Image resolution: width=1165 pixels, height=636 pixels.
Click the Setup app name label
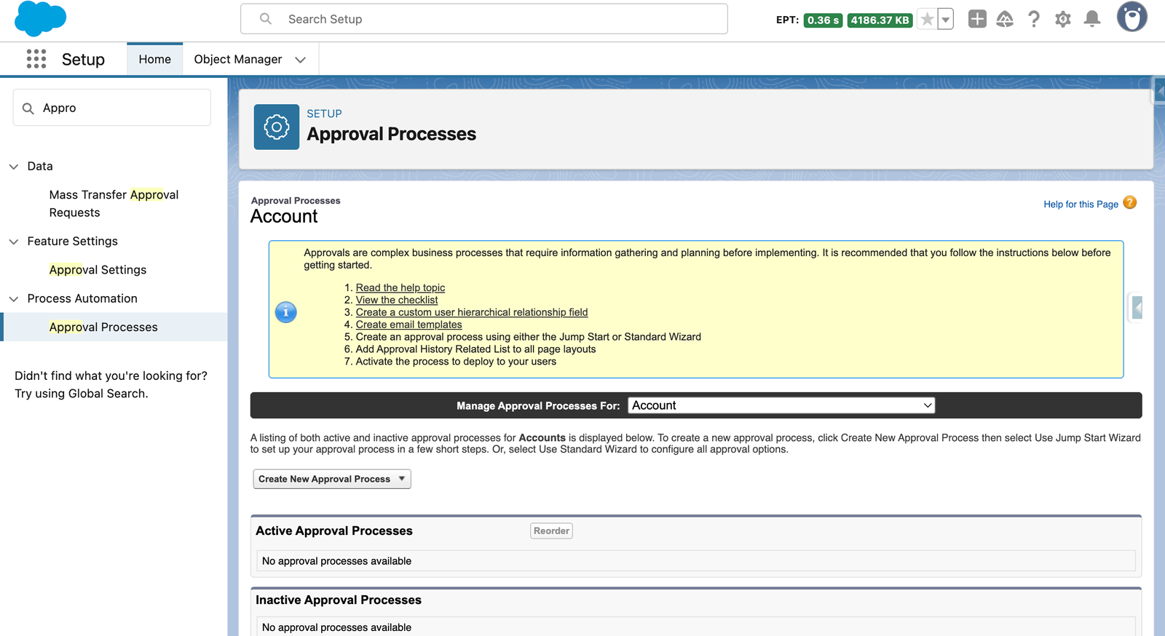point(83,60)
